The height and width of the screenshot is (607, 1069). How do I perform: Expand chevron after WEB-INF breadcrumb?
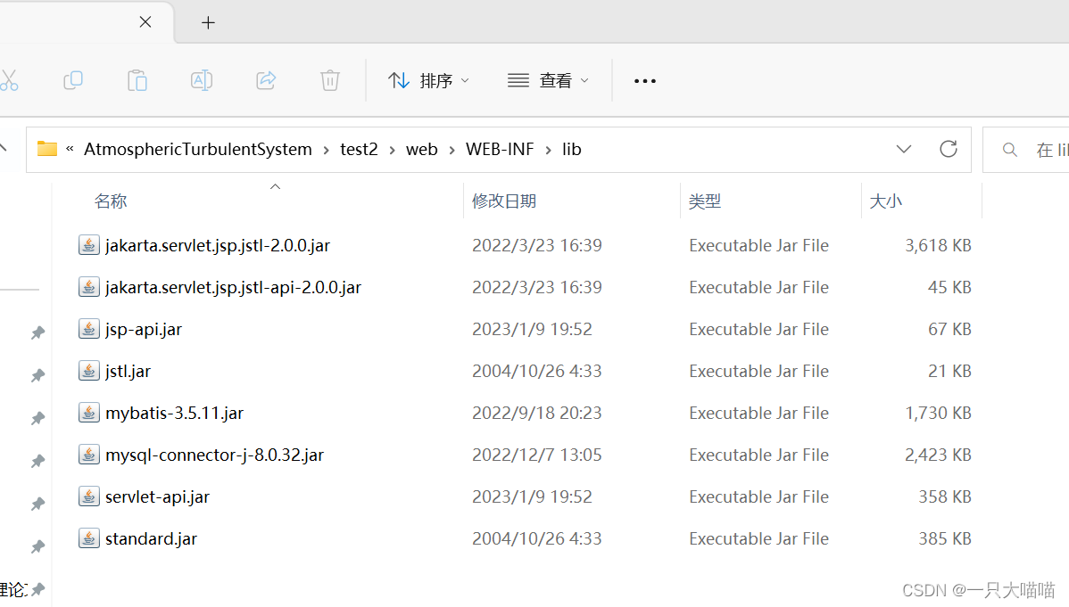[548, 150]
